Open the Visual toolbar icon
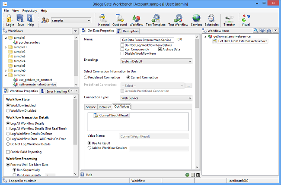 pos(246,18)
